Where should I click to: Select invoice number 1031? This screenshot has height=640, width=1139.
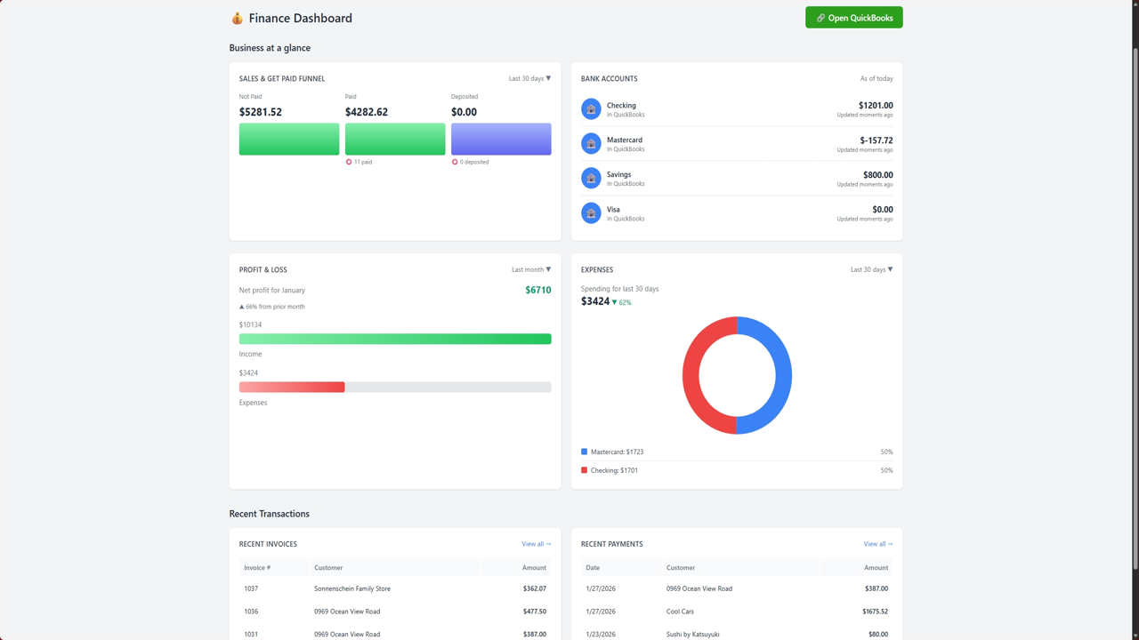(x=251, y=635)
